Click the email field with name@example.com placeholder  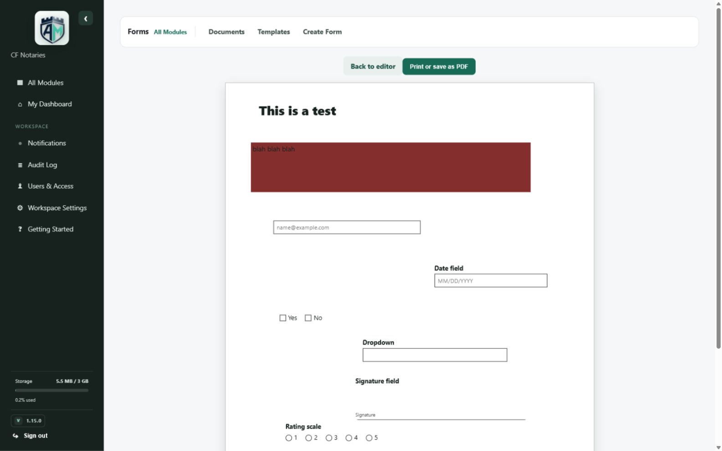[x=347, y=228]
